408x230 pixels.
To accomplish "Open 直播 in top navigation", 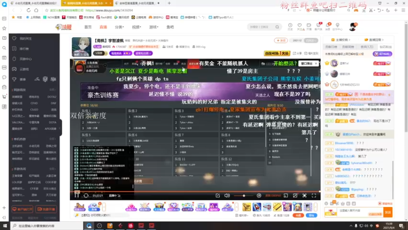I will tap(103, 27).
